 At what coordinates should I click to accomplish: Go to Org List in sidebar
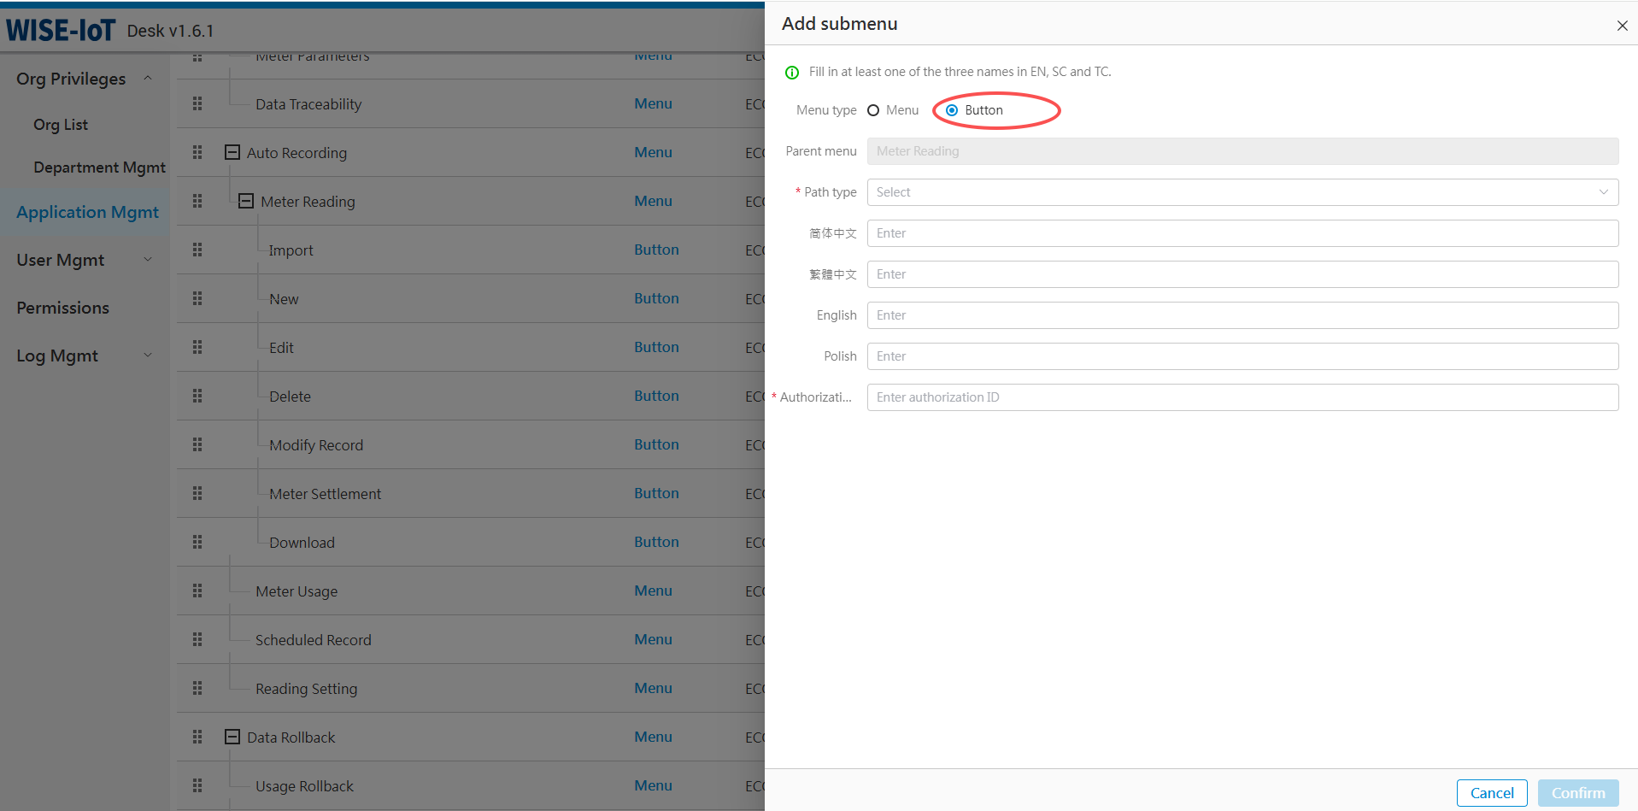click(x=61, y=125)
